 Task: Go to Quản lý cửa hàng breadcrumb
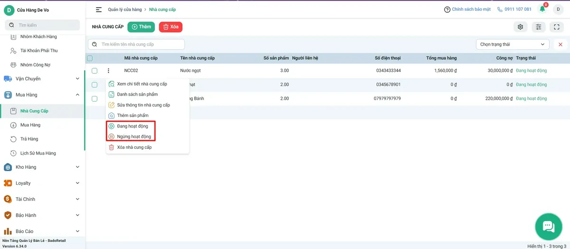tap(125, 10)
